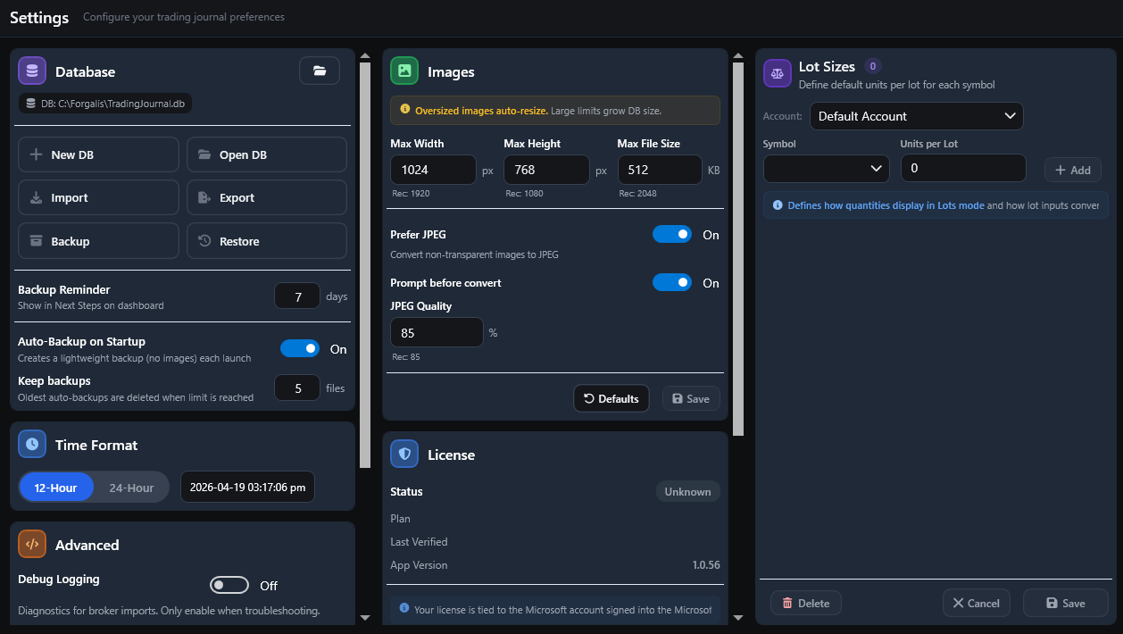
Task: Enable the Debug Logging toggle
Action: 229,585
